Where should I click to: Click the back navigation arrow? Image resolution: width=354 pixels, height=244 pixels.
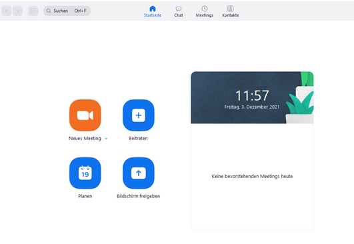tap(7, 11)
